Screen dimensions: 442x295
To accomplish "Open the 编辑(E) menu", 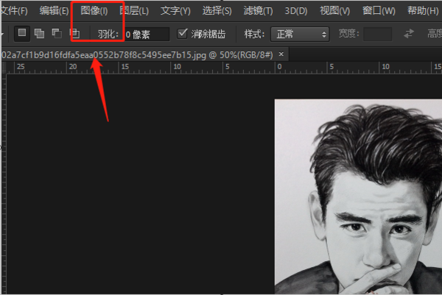I will (54, 11).
